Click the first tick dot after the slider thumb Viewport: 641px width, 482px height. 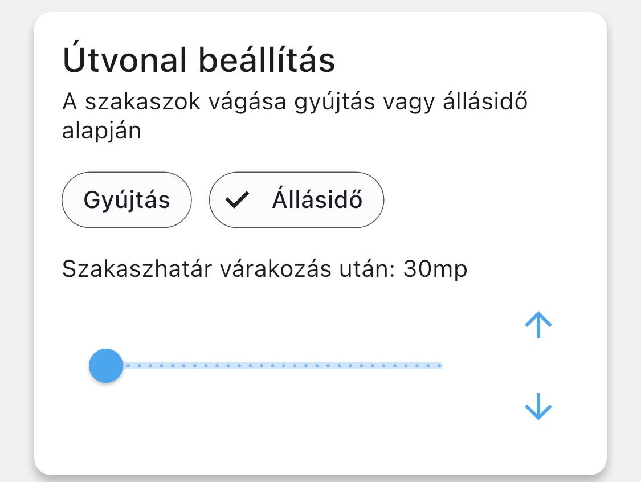128,366
